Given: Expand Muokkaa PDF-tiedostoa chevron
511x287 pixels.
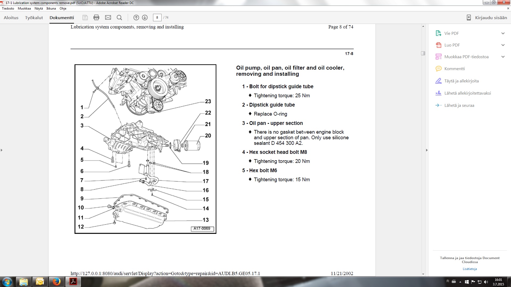Looking at the screenshot, I should 503,57.
